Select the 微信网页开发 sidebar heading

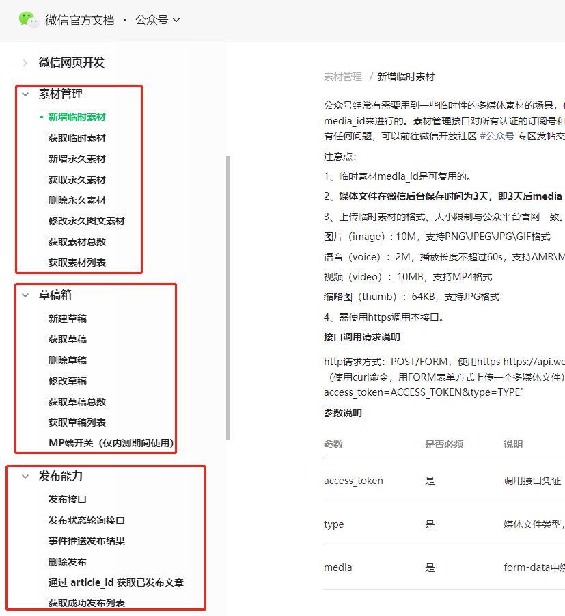(x=72, y=62)
